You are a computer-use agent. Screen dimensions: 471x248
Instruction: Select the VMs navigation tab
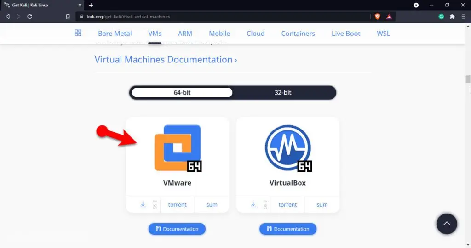(155, 34)
